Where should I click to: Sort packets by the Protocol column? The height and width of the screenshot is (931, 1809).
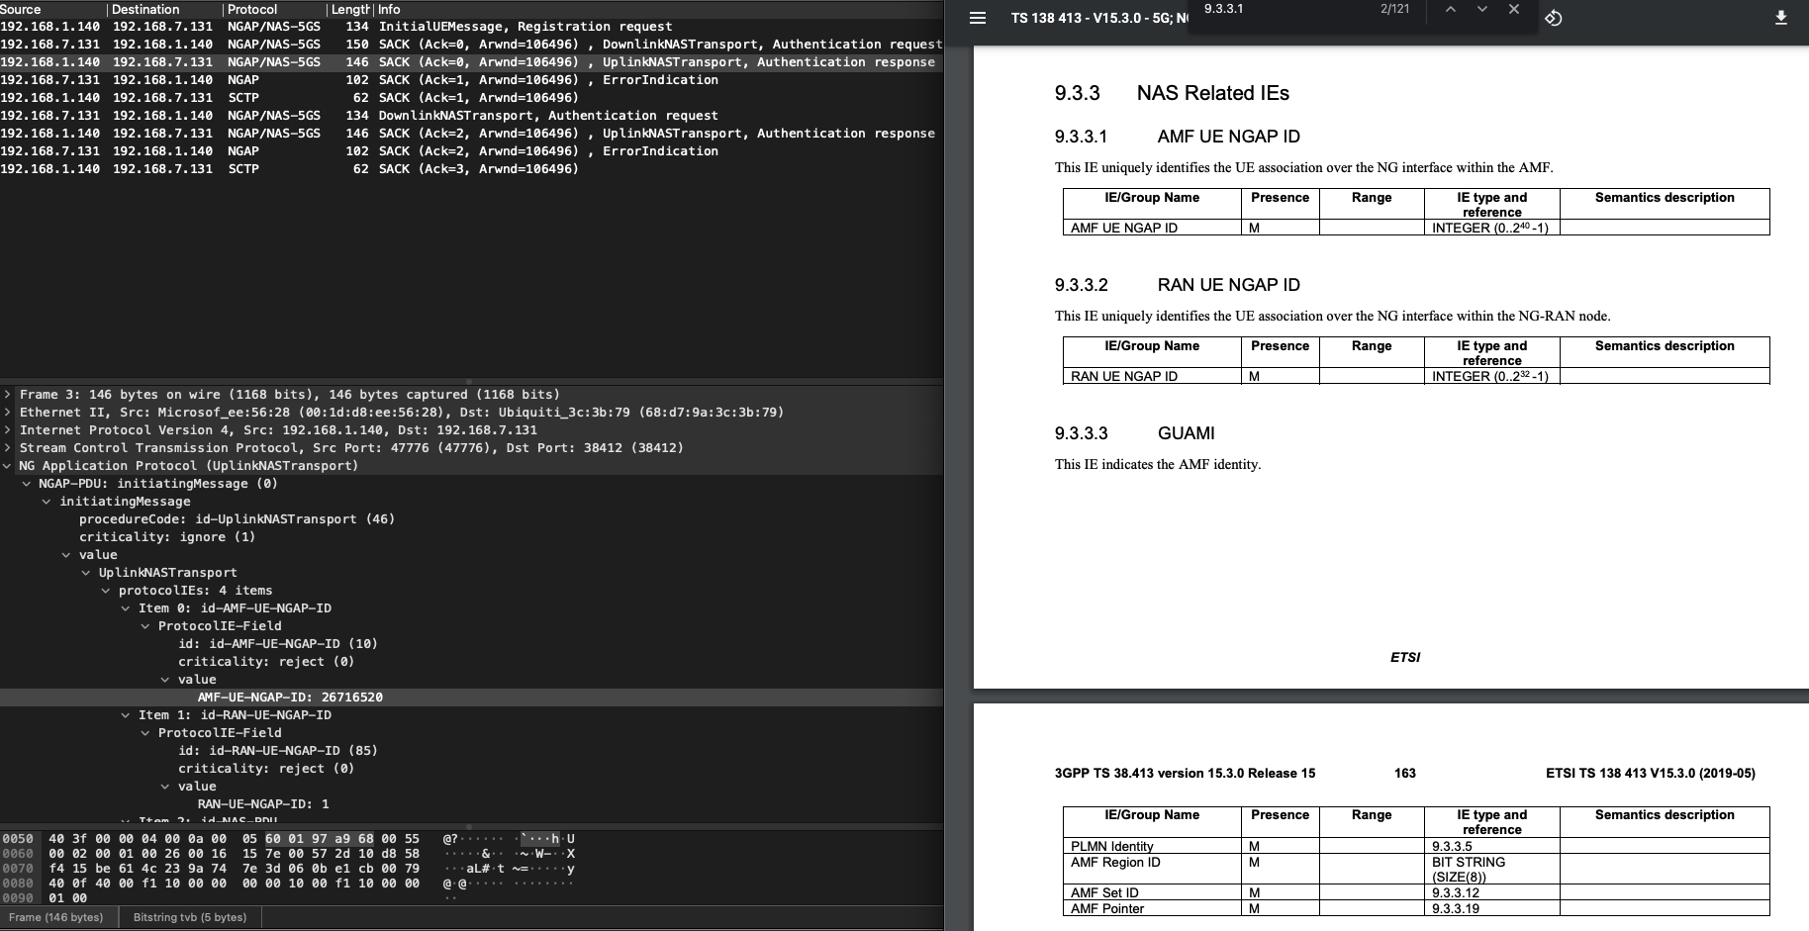(x=252, y=9)
